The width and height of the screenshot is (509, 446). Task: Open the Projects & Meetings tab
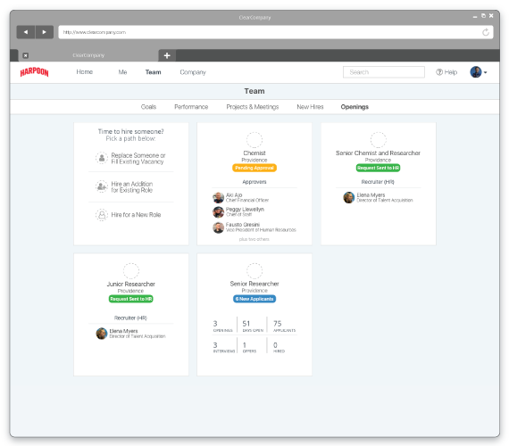(253, 107)
